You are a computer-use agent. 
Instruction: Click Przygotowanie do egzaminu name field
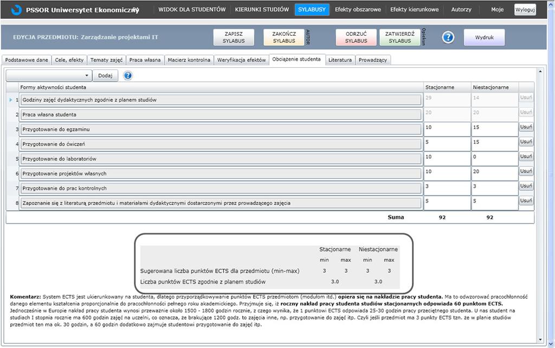[x=221, y=130]
